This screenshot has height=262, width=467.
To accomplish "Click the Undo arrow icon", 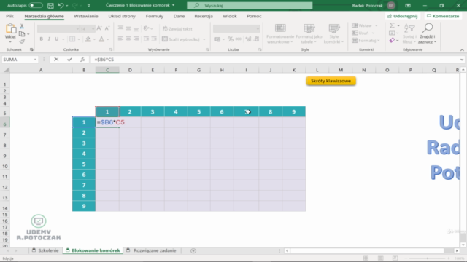I will pyautogui.click(x=61, y=5).
